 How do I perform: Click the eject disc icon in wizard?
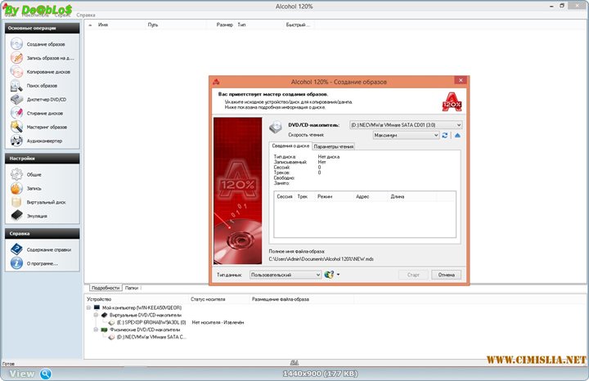point(457,135)
